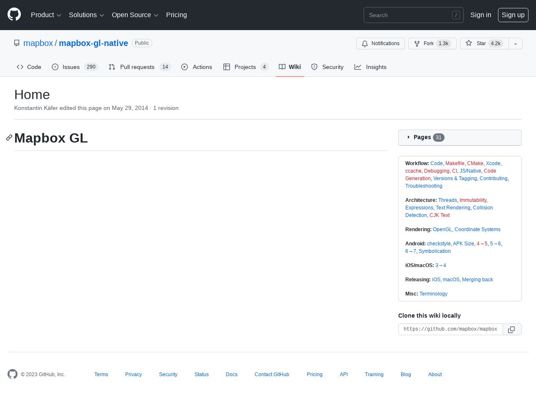Open the Pull requests tab
The width and height of the screenshot is (536, 400).
pos(139,67)
